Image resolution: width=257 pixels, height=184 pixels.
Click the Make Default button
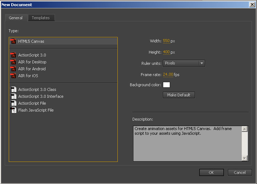[x=178, y=95]
